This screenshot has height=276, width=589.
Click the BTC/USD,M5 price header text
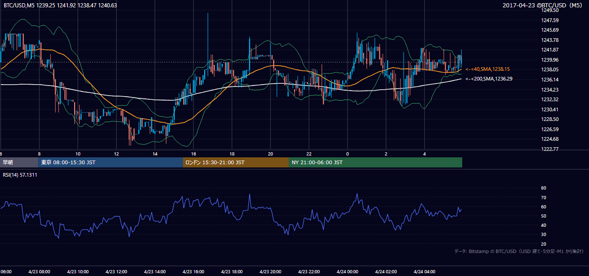60,6
